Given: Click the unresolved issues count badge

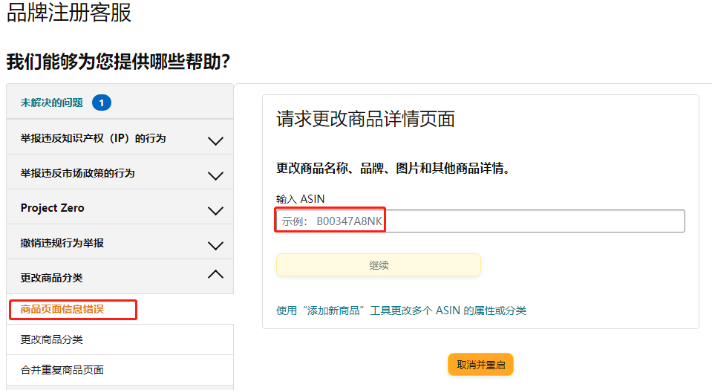Looking at the screenshot, I should pos(102,103).
